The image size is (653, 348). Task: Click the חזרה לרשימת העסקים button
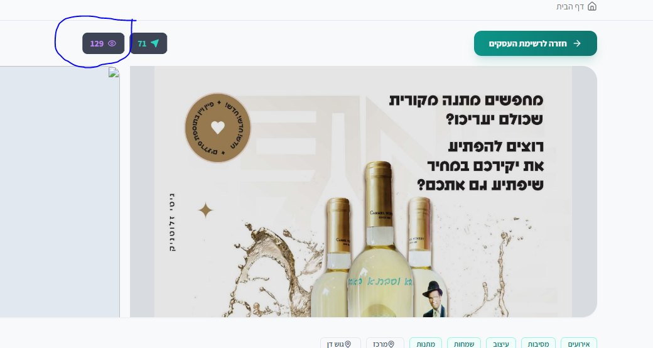535,43
